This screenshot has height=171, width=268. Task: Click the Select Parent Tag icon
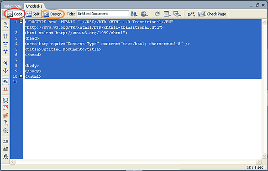(5, 63)
